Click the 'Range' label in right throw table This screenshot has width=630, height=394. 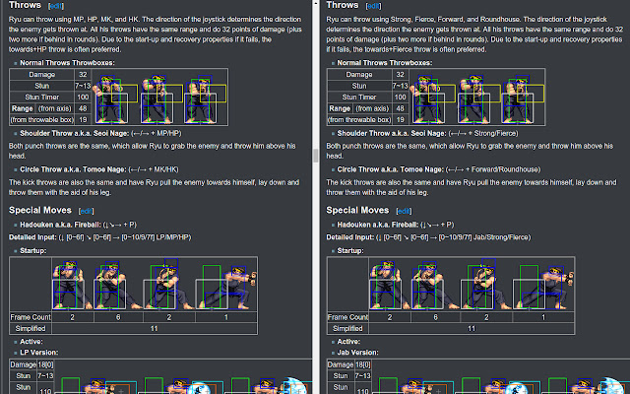point(340,108)
